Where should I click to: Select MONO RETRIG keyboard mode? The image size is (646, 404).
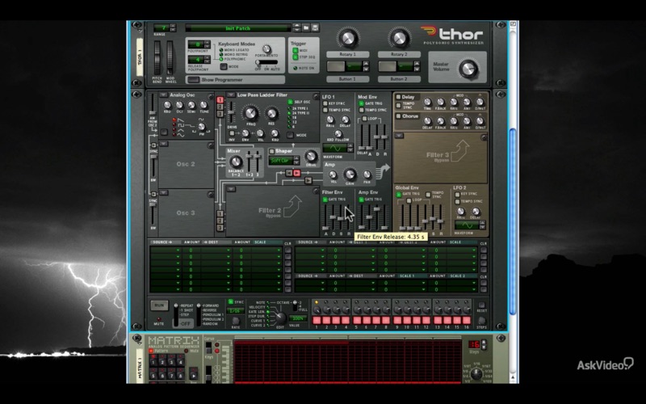click(221, 55)
